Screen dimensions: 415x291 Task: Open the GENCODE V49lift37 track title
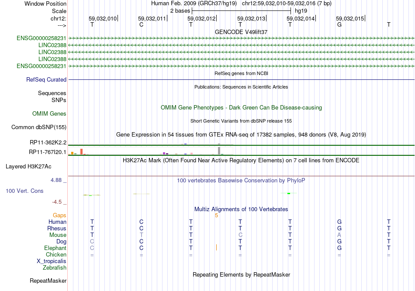point(241,32)
